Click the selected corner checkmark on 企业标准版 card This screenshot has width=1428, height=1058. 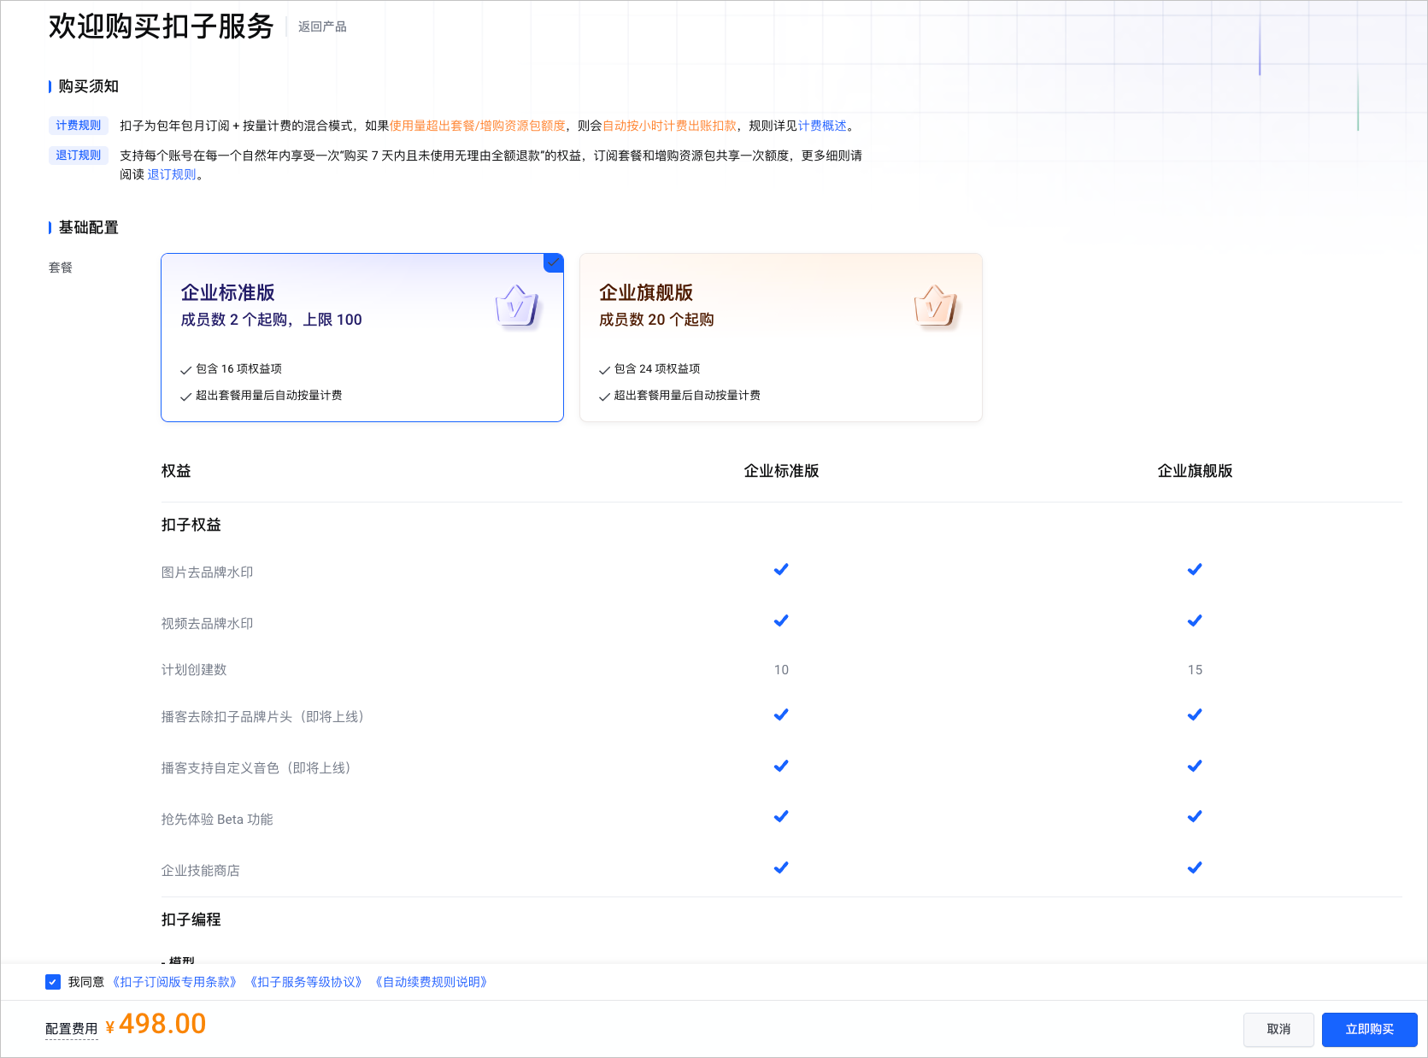pos(554,262)
